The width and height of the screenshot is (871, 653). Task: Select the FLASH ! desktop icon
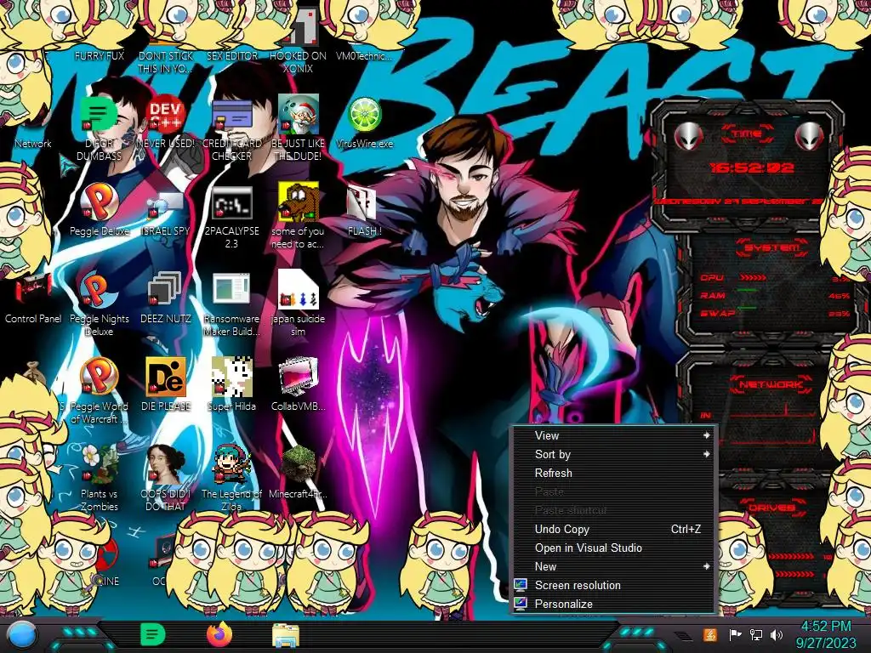(361, 203)
